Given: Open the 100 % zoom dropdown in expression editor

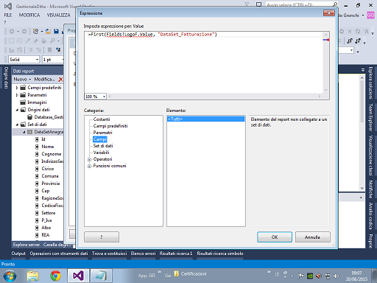Looking at the screenshot, I should 104,97.
